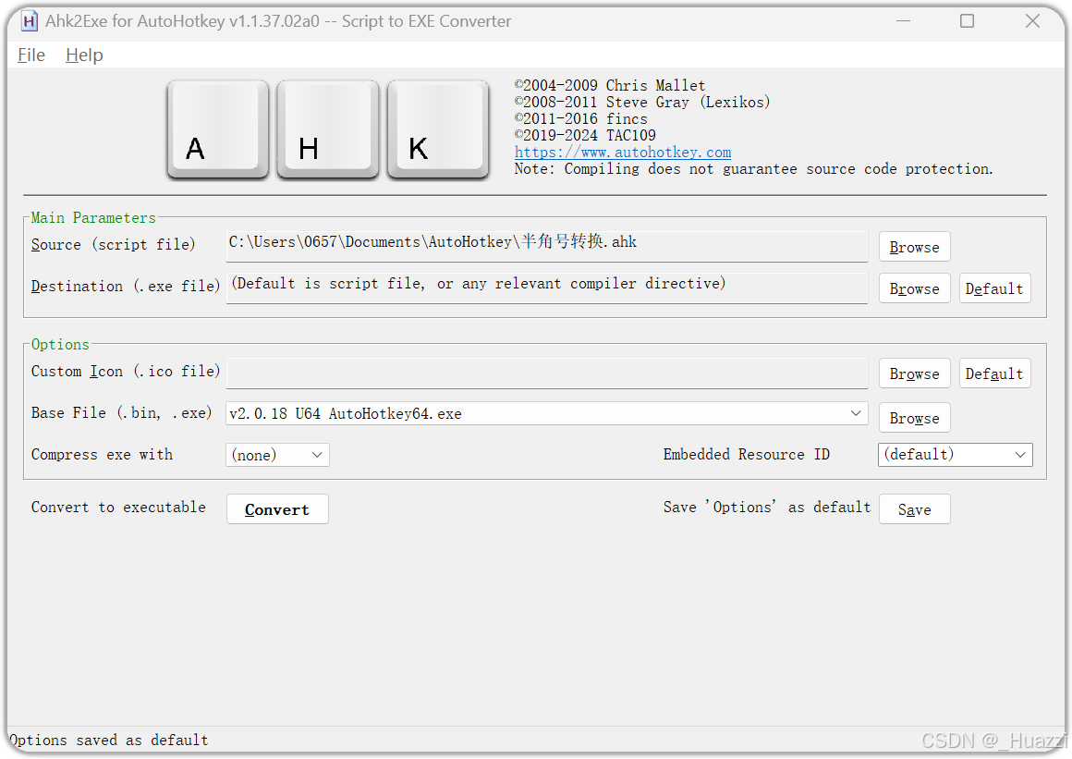
Task: Click the 'Options saved as default' status text
Action: 108,740
